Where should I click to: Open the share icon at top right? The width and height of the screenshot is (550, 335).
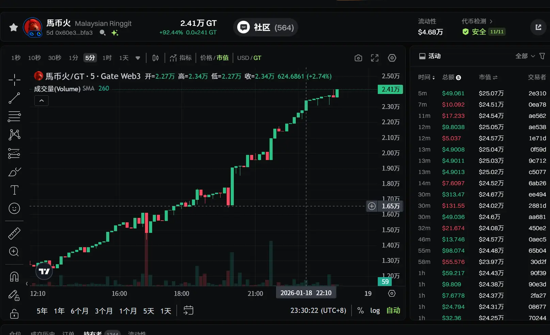pos(538,27)
